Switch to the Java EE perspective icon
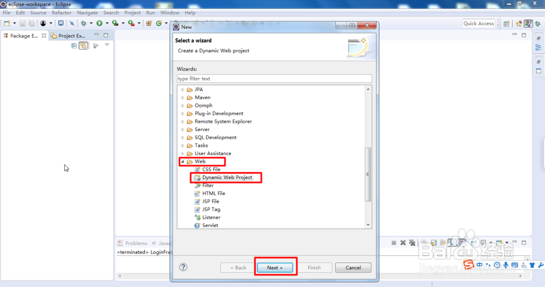545x287 pixels. coord(519,23)
